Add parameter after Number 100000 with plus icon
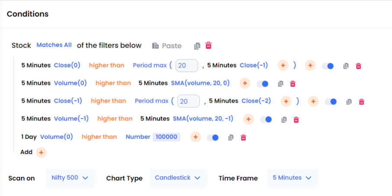This screenshot has width=392, height=196. [x=196, y=137]
